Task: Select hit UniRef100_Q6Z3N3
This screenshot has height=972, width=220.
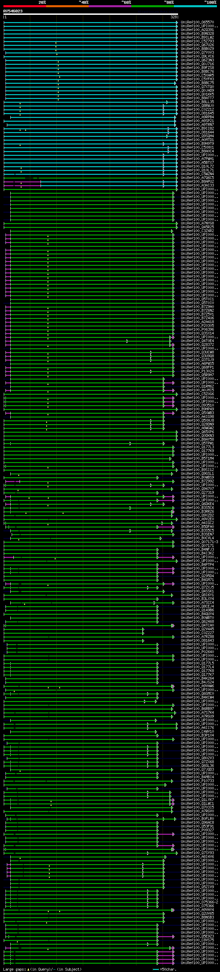Action: 197,60
